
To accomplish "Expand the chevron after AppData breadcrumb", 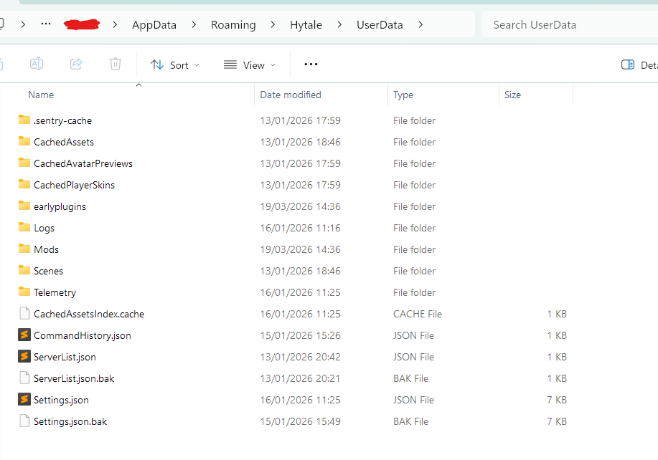I will coord(194,24).
